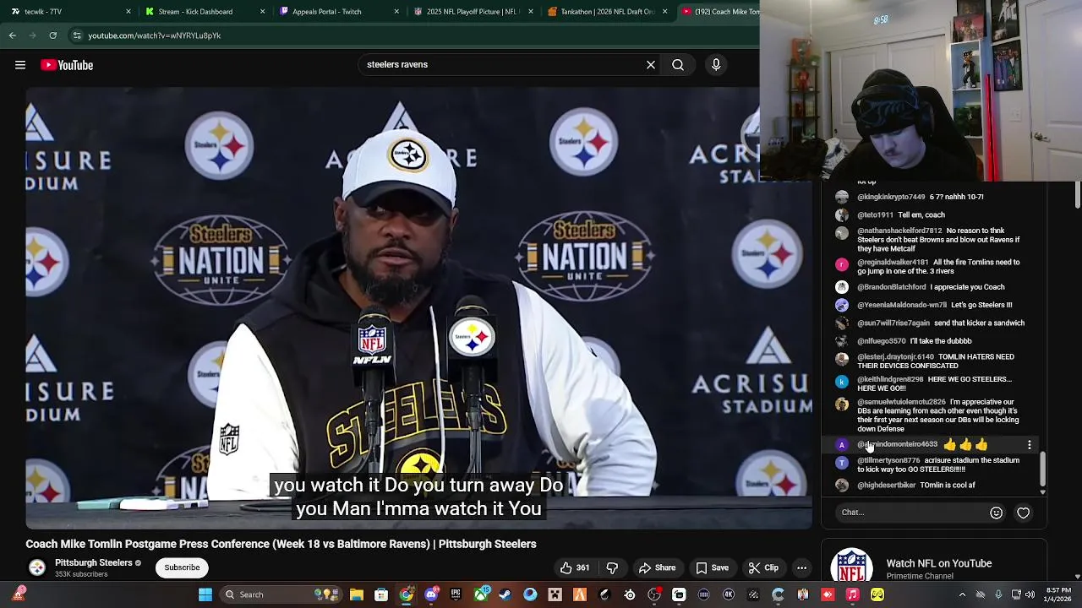The height and width of the screenshot is (608, 1082).
Task: Open the clock and date flyout
Action: (1057, 594)
